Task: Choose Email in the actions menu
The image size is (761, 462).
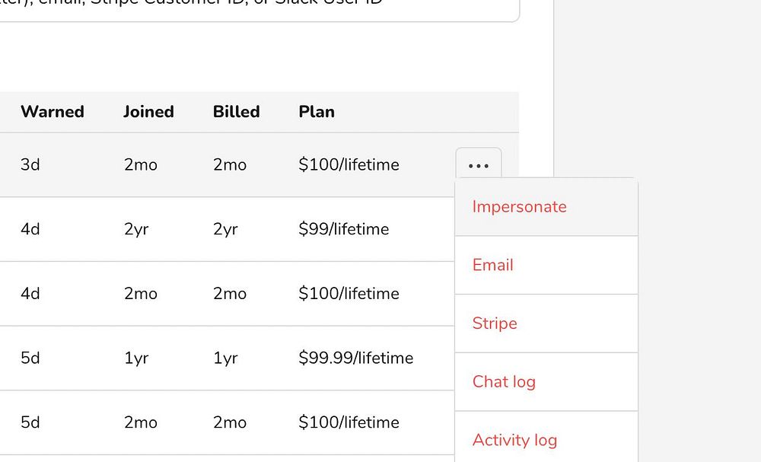Action: pos(493,265)
